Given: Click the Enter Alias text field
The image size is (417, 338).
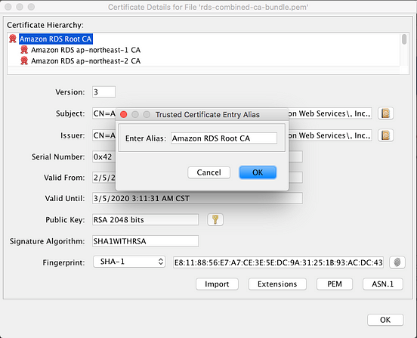Looking at the screenshot, I should pos(224,138).
